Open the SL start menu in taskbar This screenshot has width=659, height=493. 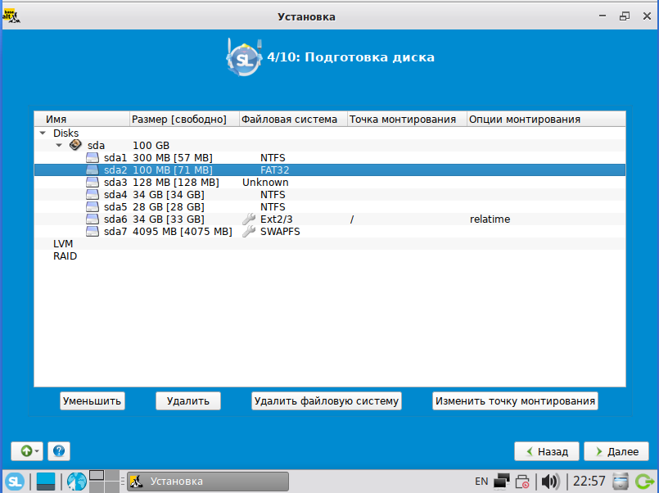[x=15, y=482]
